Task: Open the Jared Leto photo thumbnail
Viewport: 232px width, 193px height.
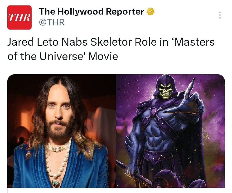Action: [61, 131]
